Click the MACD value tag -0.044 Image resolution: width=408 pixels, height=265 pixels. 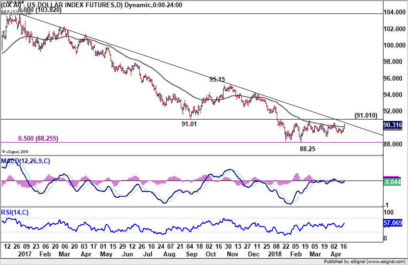tap(392, 182)
